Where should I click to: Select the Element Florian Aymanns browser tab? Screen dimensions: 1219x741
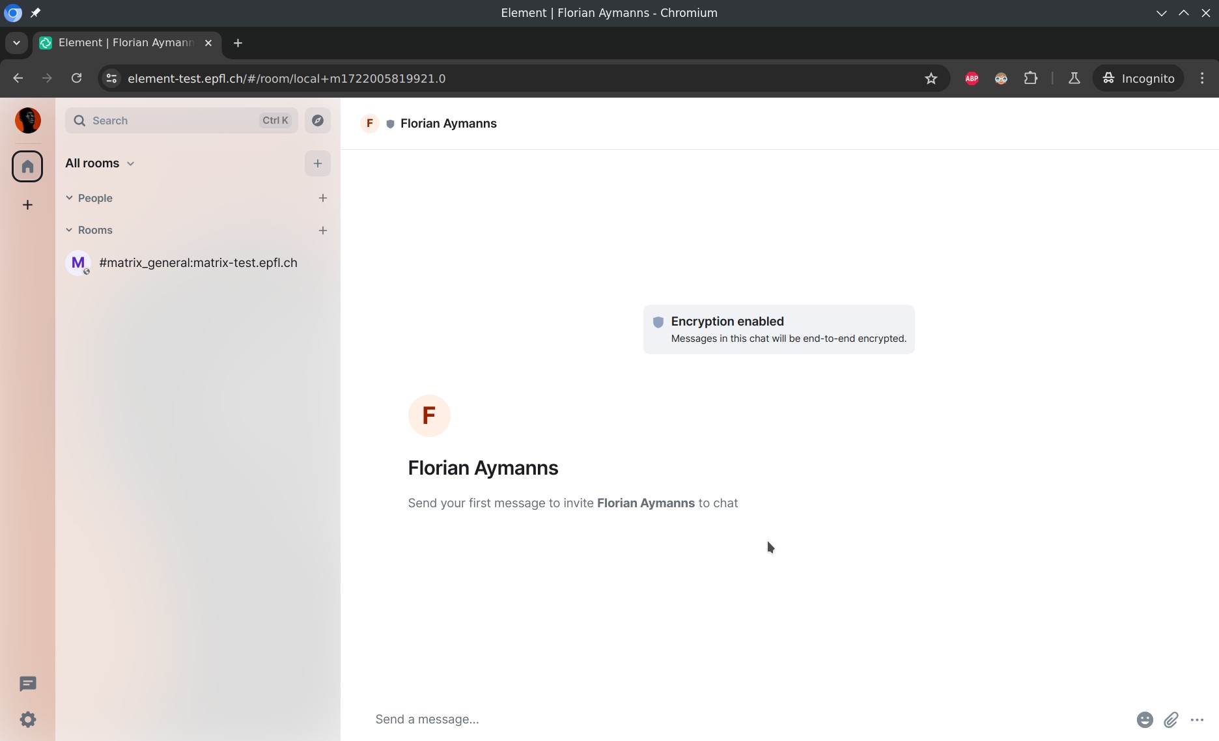tap(127, 43)
